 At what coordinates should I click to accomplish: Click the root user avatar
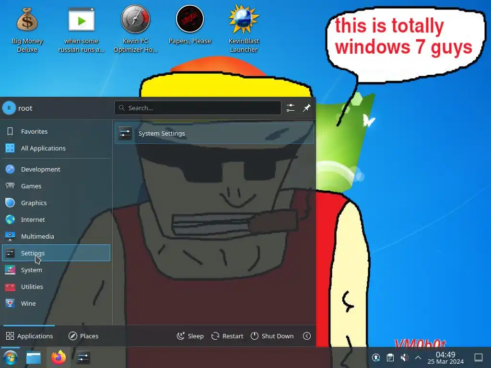pos(9,108)
